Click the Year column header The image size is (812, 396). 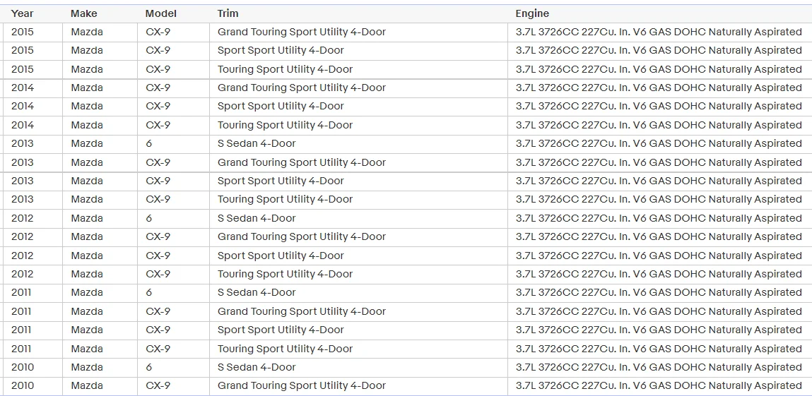22,13
